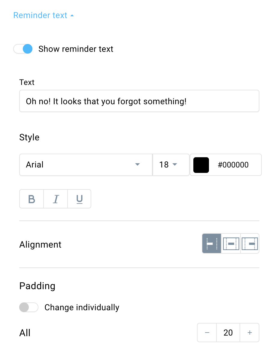Enable Change individually padding toggle
272x347 pixels.
click(x=29, y=307)
